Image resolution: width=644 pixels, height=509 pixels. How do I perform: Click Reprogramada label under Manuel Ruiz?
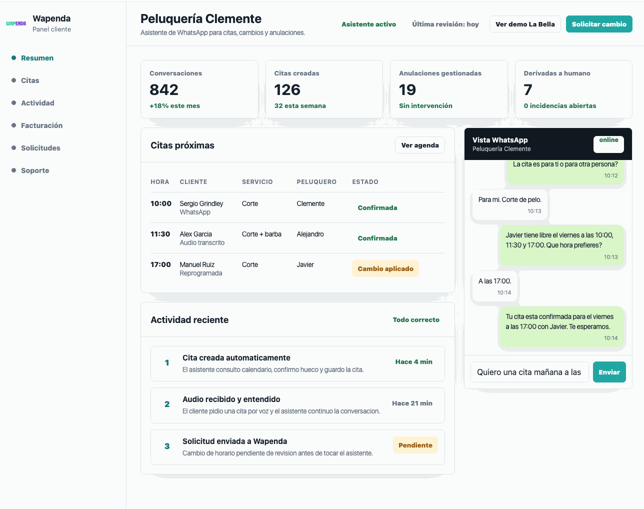pos(201,273)
